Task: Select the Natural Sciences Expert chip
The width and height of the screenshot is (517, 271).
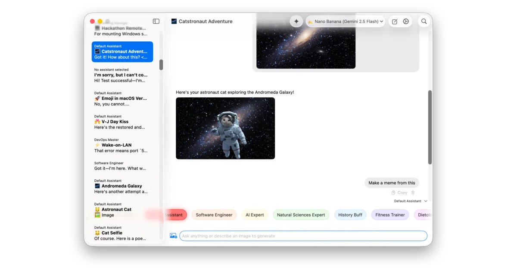Action: coord(301,215)
